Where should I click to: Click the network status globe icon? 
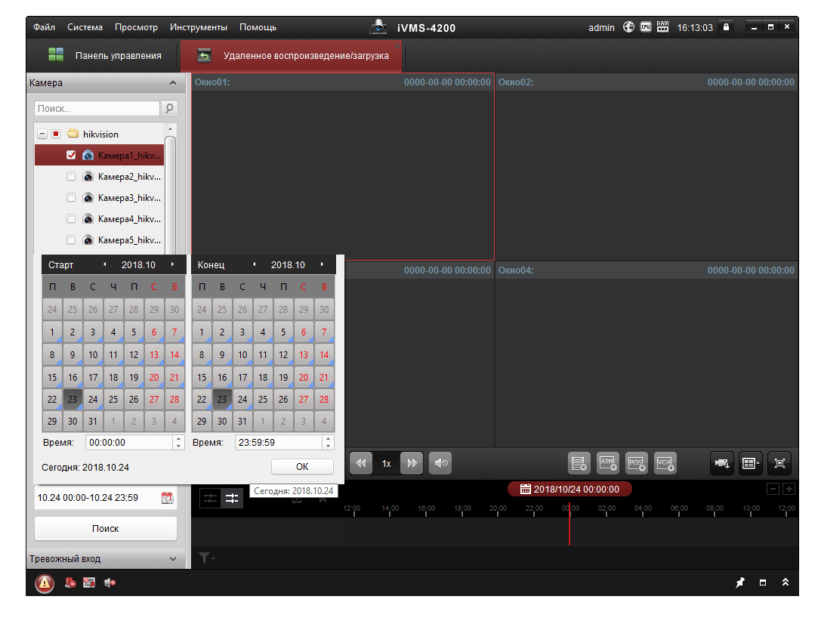[628, 27]
